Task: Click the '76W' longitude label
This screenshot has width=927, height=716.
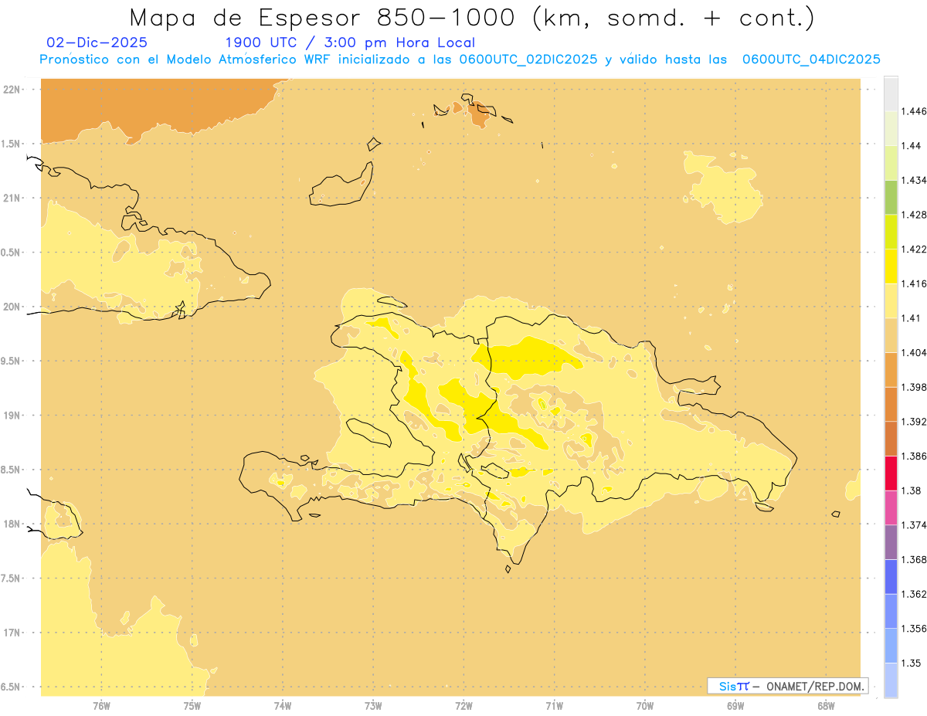Action: coord(101,705)
